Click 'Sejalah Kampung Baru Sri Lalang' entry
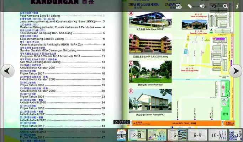The height and width of the screenshot is (142, 243). click(x=42, y=39)
